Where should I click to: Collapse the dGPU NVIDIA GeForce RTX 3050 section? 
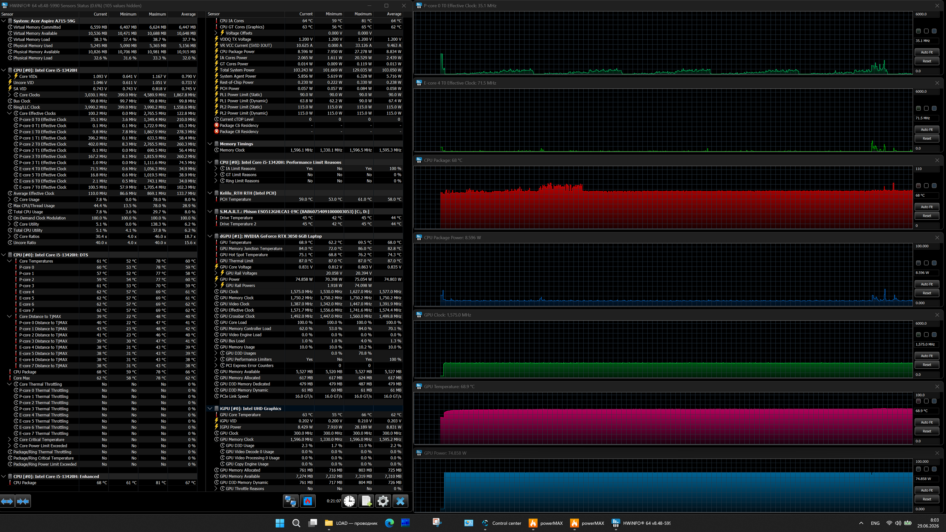click(210, 236)
